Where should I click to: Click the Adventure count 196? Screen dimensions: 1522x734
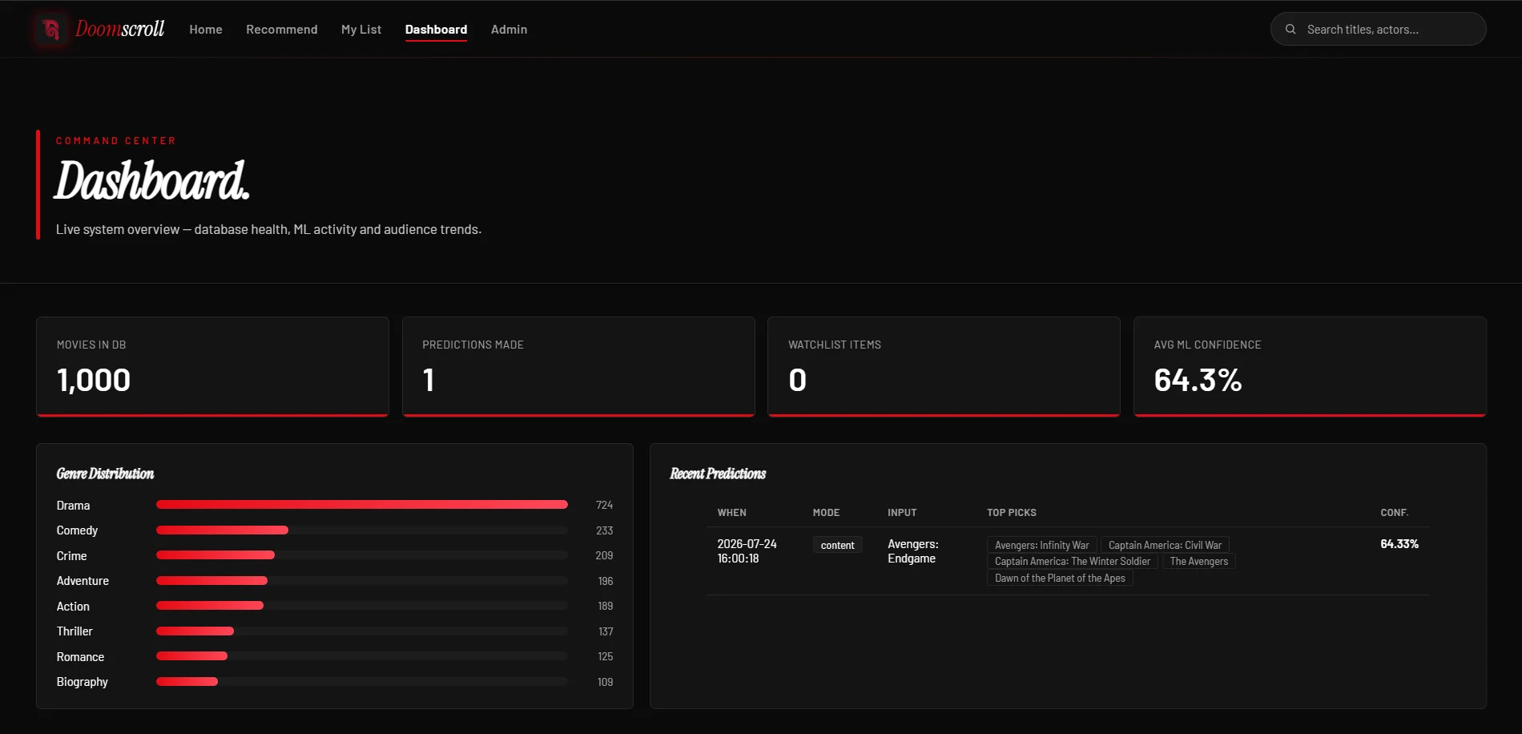(x=605, y=581)
